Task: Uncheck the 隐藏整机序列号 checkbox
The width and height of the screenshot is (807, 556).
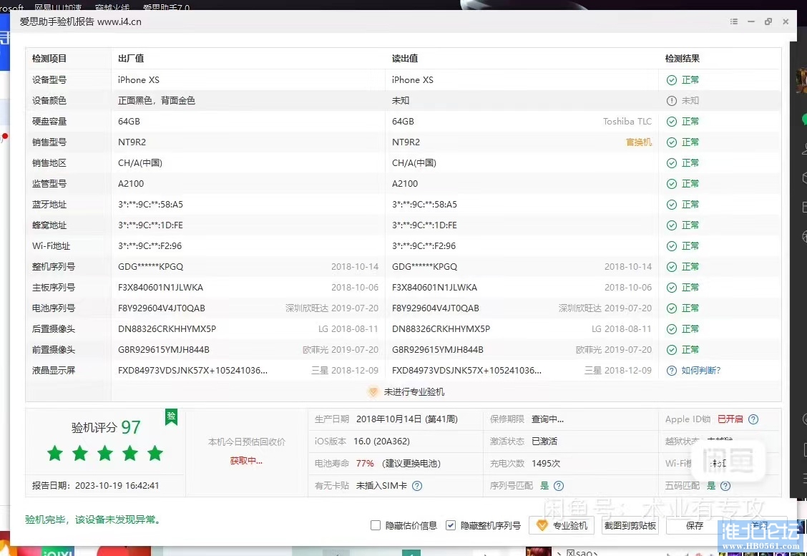Action: tap(451, 525)
